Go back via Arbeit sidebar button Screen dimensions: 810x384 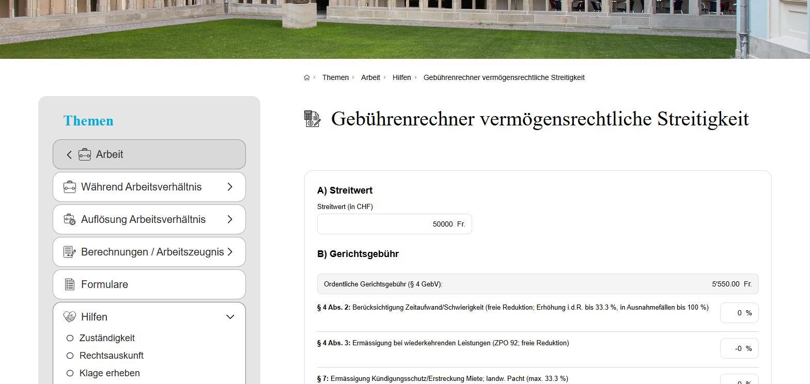[149, 154]
